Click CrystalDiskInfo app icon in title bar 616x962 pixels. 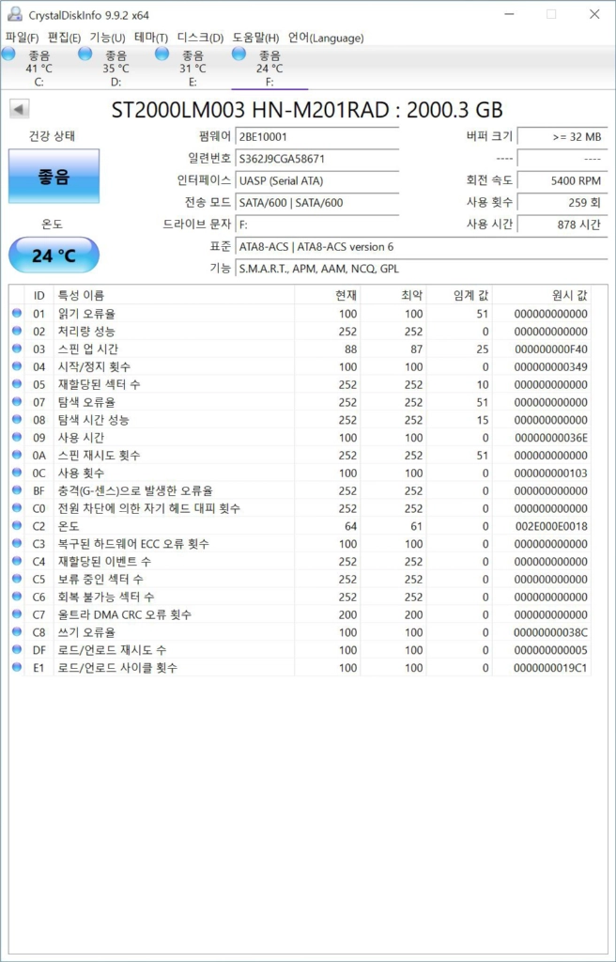(15, 15)
